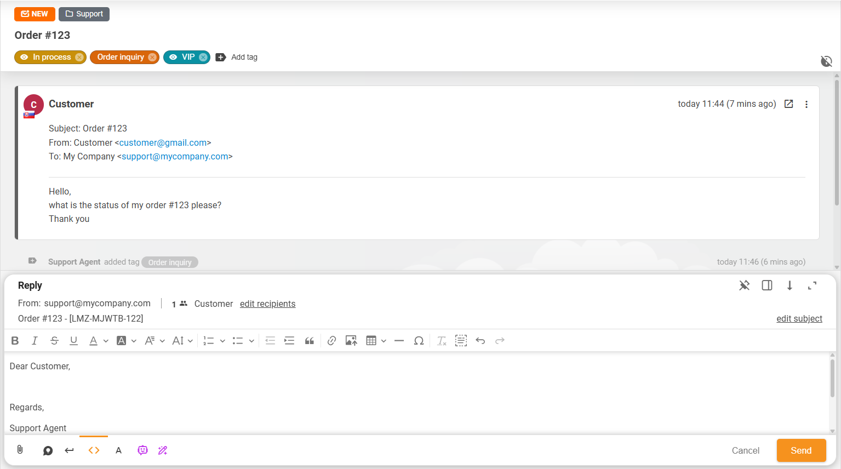Switch to the Support folder
Screen dimensions: 841x469
[84, 14]
